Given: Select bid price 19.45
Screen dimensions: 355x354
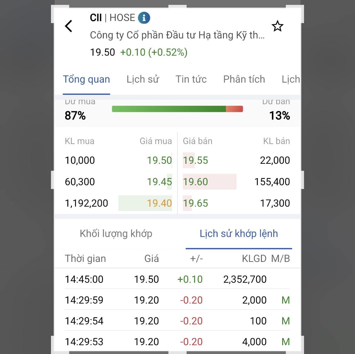Looking at the screenshot, I should point(159,182).
